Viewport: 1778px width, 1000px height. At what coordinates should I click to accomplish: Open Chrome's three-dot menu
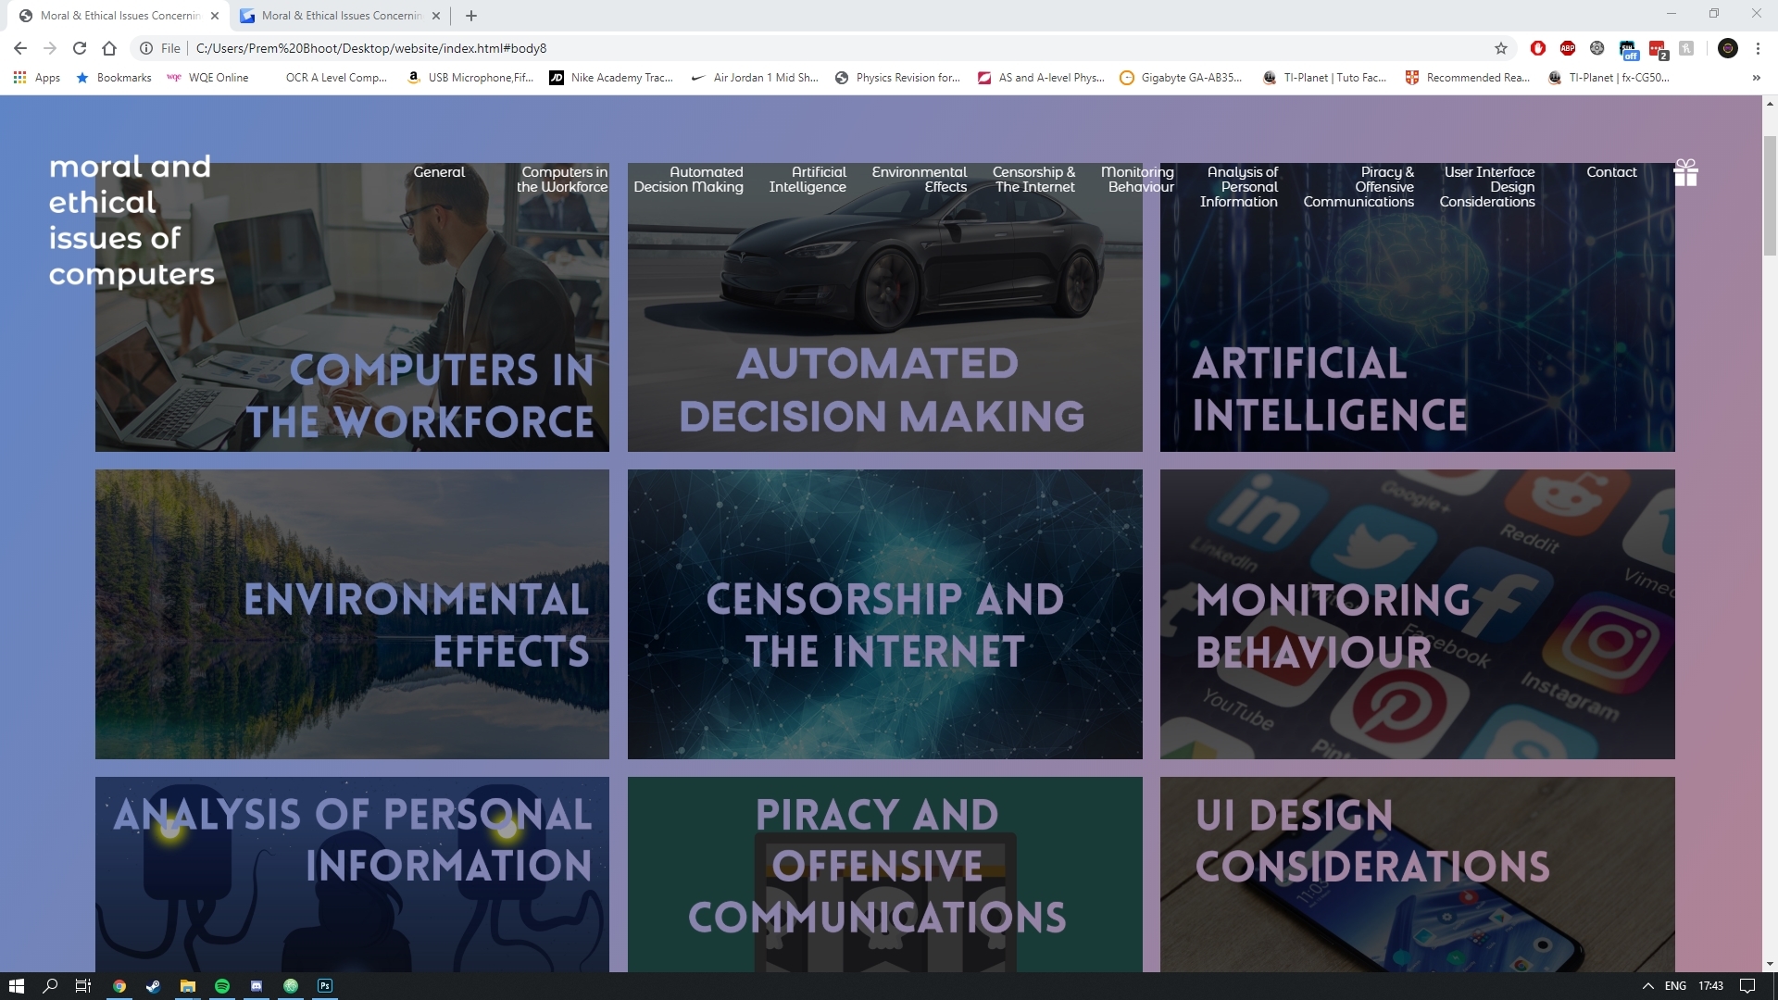pos(1758,48)
